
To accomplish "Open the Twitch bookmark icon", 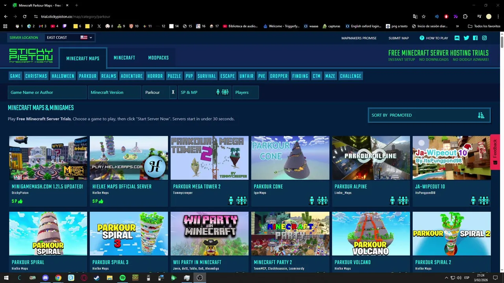I will click(x=65, y=26).
